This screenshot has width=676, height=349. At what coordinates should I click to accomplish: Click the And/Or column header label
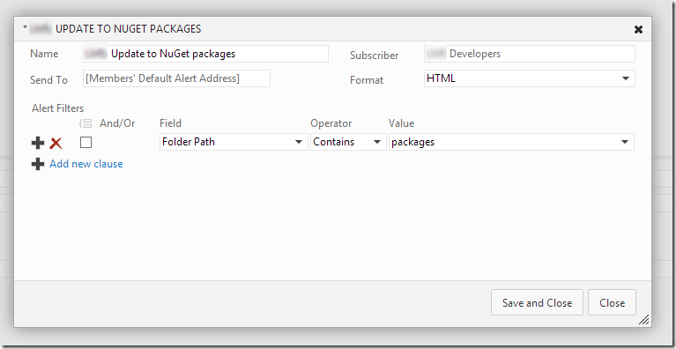coord(117,123)
